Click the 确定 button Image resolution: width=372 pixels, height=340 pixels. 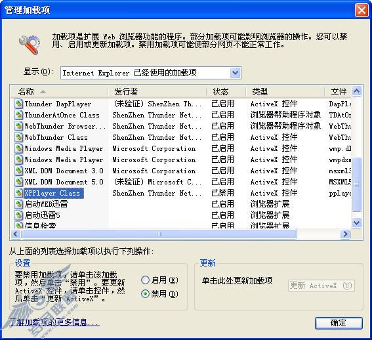click(x=339, y=323)
